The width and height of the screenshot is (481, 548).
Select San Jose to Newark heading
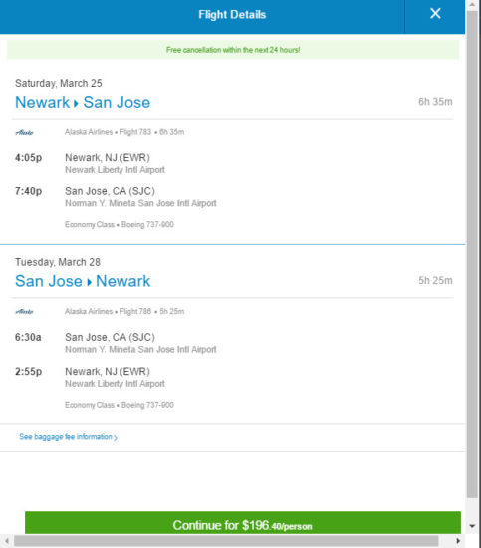coord(83,281)
